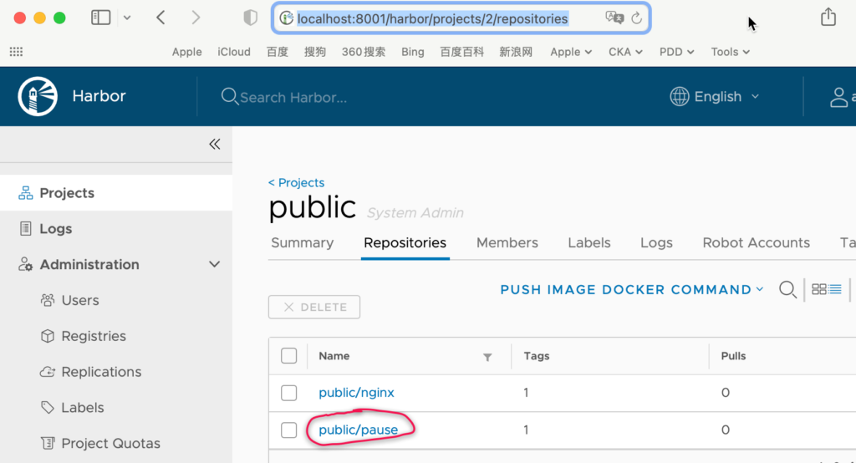Screen dimensions: 856x463
Task: Open the English language dropdown
Action: pos(715,97)
